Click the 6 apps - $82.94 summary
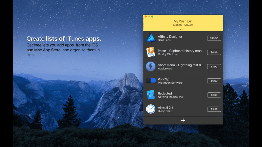 (x=183, y=25)
